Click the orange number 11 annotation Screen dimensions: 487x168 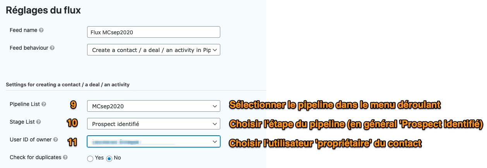point(72,142)
